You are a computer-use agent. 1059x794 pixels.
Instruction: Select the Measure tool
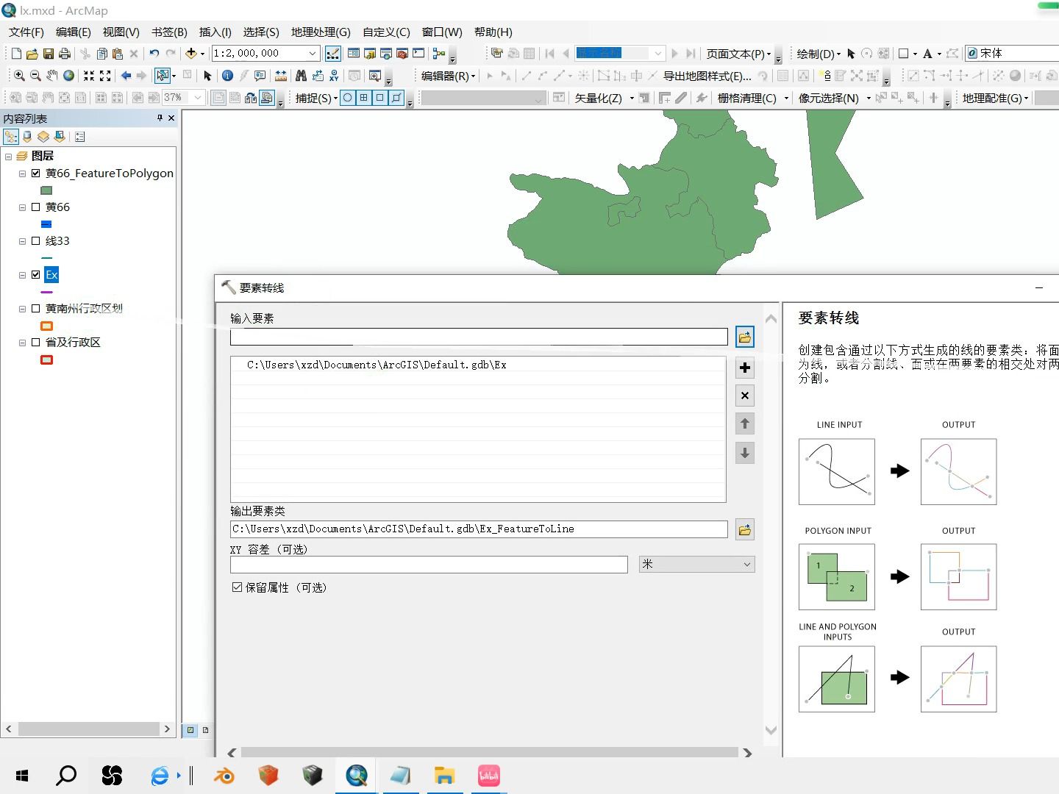click(x=280, y=76)
